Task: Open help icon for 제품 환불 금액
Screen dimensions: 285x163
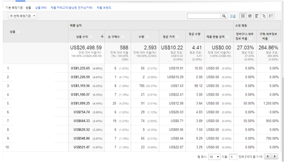Action: pyautogui.click(x=227, y=36)
